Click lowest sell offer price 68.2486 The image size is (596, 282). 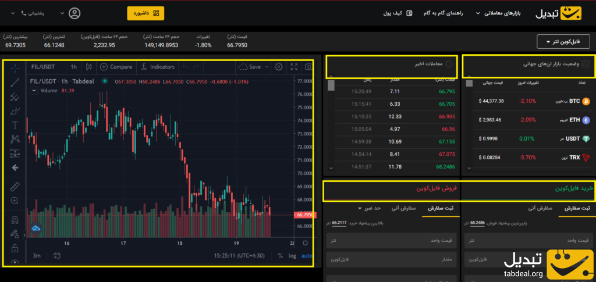coord(477,223)
